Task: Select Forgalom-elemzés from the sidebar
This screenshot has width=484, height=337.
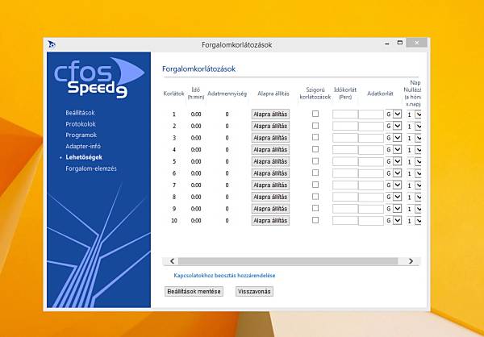Action: pyautogui.click(x=91, y=168)
